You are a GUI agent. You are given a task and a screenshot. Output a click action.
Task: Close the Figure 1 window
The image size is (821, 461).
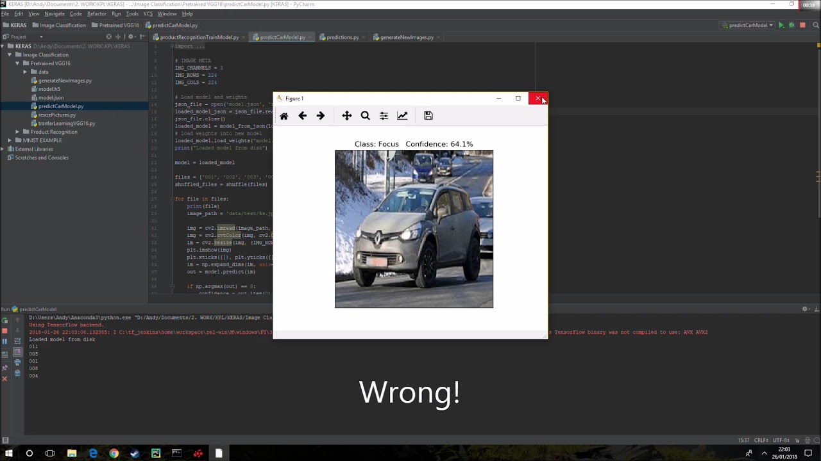(x=538, y=99)
